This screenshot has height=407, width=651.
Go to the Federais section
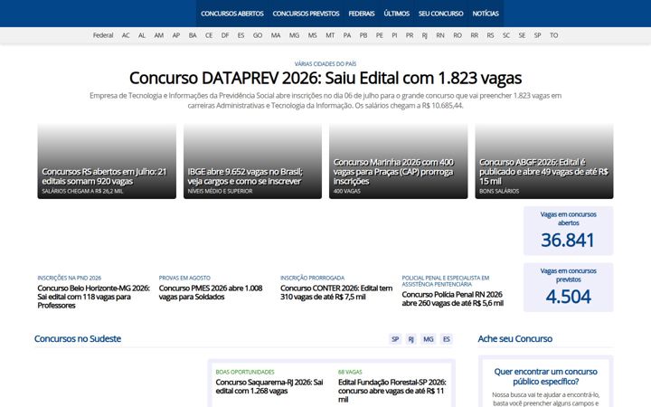[x=362, y=14]
